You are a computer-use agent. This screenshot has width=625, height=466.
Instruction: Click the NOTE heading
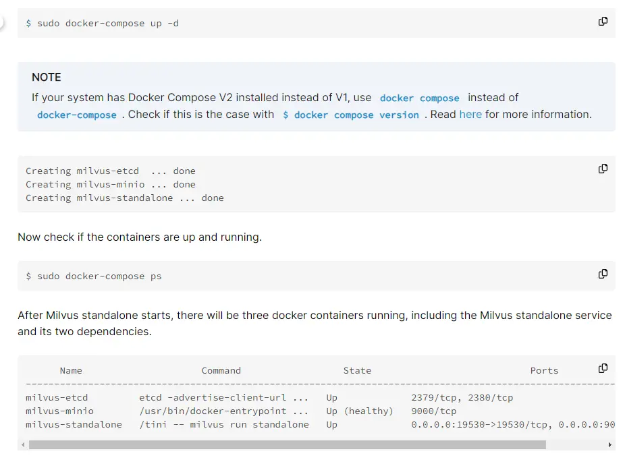pyautogui.click(x=47, y=77)
